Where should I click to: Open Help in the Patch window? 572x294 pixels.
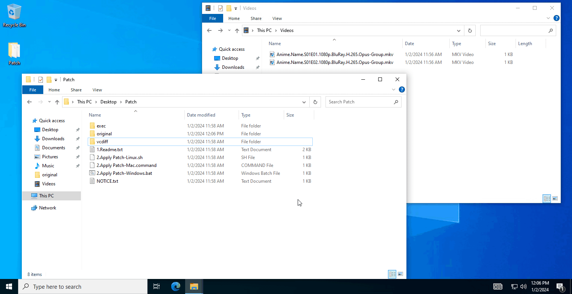402,89
